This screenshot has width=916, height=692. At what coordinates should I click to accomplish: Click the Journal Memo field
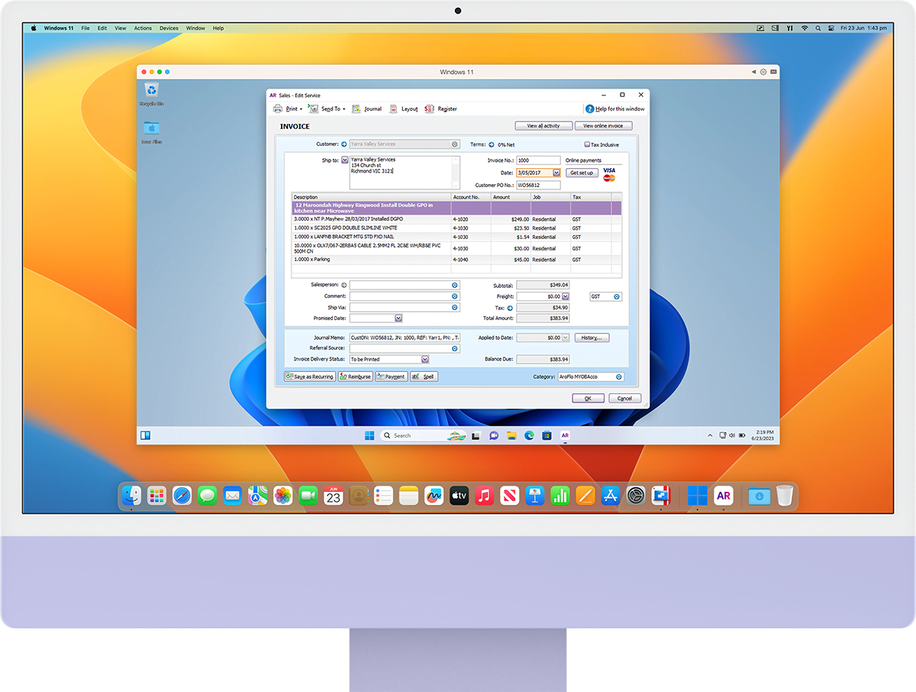coord(405,338)
